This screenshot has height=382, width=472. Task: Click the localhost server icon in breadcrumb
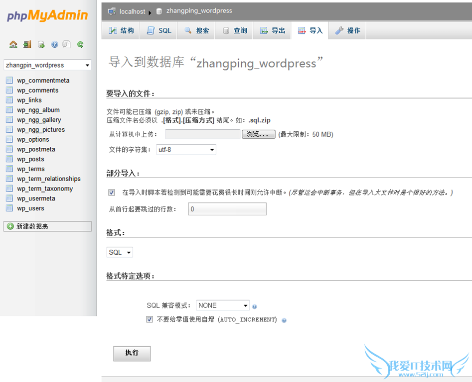pyautogui.click(x=112, y=11)
